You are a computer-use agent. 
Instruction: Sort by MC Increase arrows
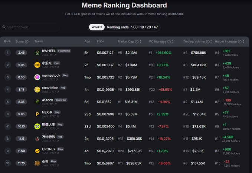tap(173, 41)
